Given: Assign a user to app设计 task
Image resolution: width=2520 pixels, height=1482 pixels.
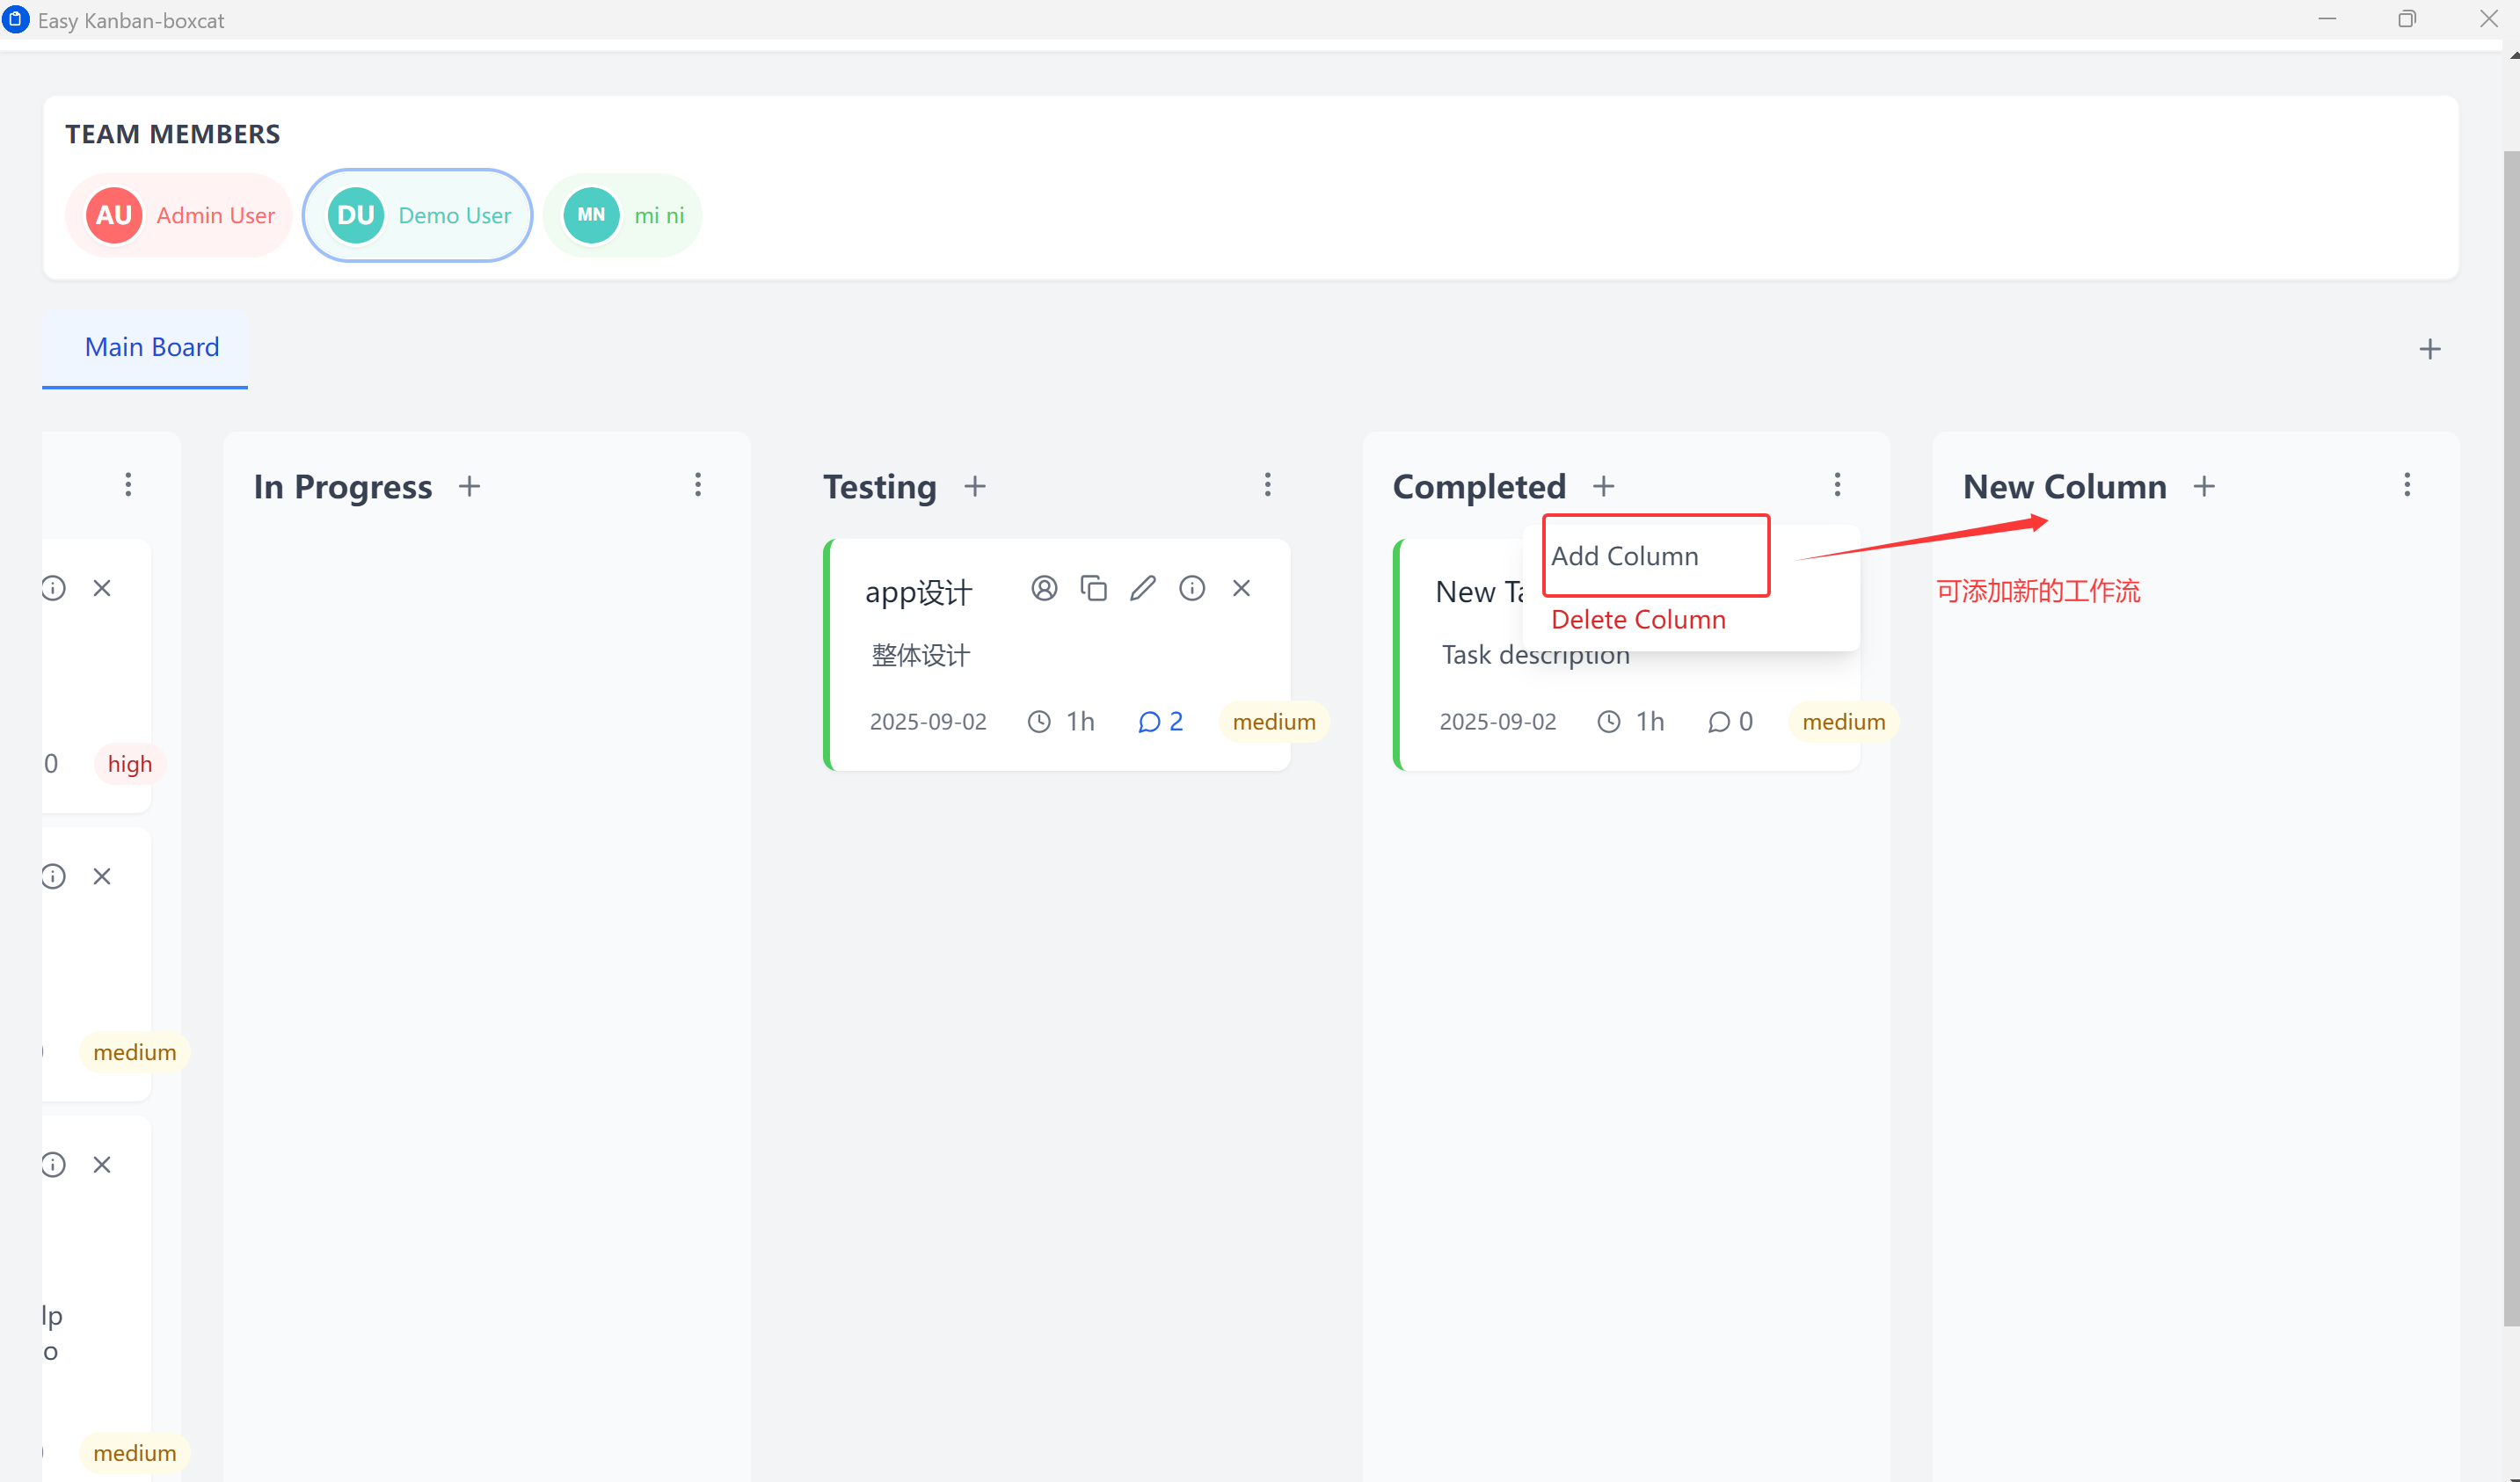Looking at the screenshot, I should pos(1044,588).
